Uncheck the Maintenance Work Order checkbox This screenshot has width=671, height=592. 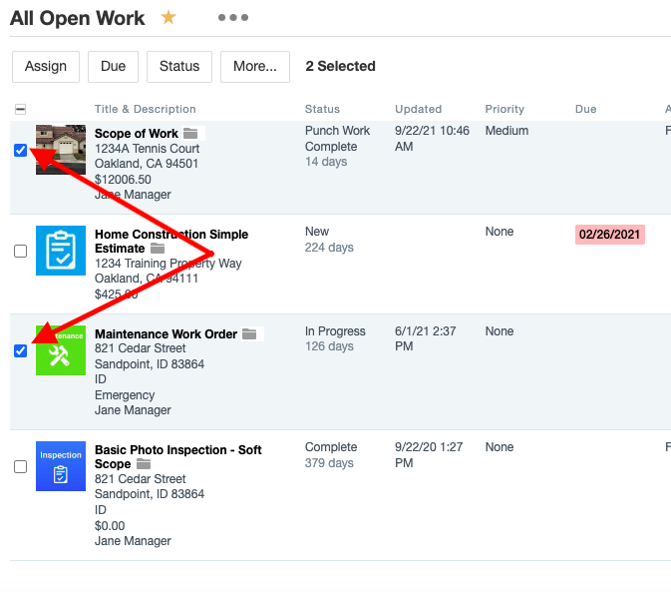pyautogui.click(x=21, y=350)
